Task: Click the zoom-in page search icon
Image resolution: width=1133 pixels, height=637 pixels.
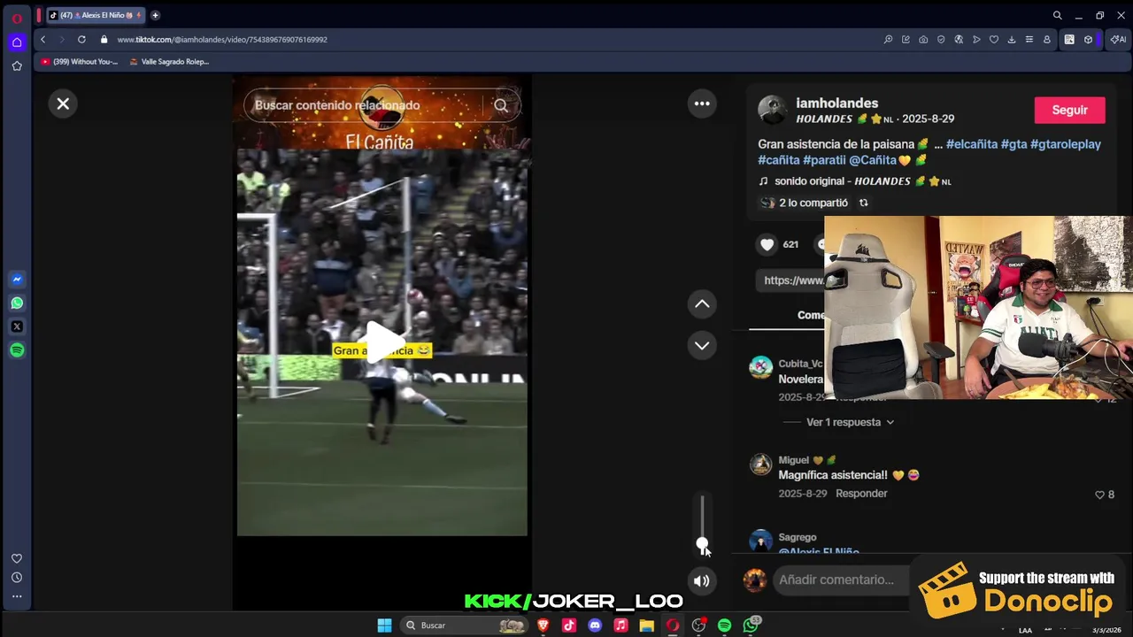Action: point(888,39)
